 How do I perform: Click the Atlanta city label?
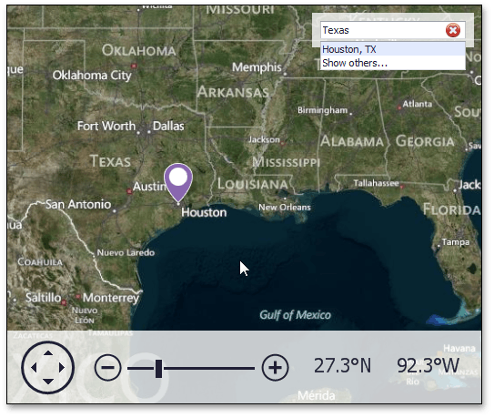(x=418, y=104)
